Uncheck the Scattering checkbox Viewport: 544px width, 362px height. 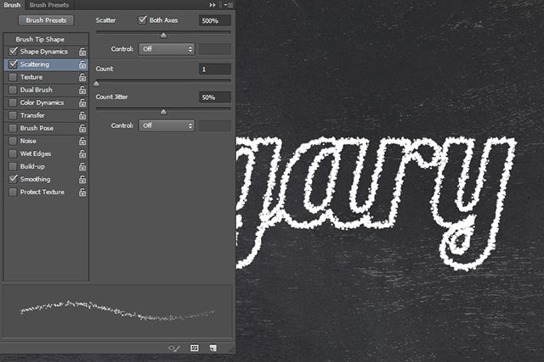(x=14, y=64)
